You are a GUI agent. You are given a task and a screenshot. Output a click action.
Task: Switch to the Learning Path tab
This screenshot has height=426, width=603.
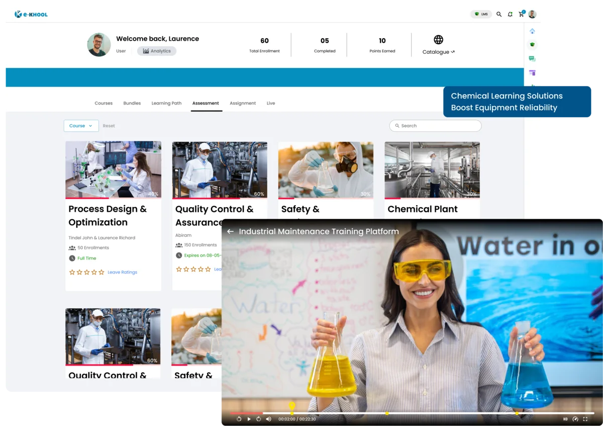[x=166, y=103]
